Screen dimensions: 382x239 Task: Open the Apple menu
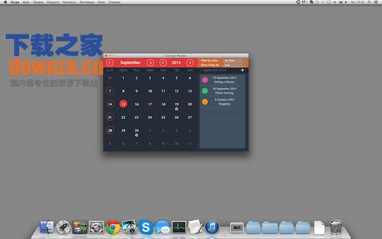5,2
